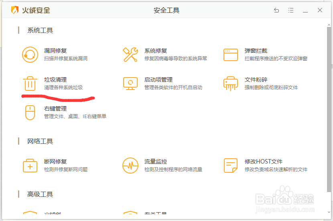Click the 网络工具 section heading
Screen dimensions: 333x221
tap(40, 141)
